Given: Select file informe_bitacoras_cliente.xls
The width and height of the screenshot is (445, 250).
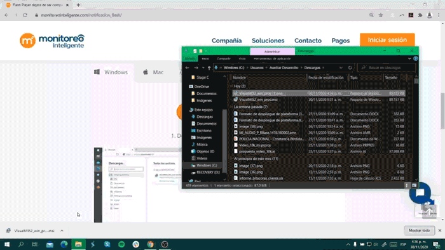Looking at the screenshot, I should 261,179.
